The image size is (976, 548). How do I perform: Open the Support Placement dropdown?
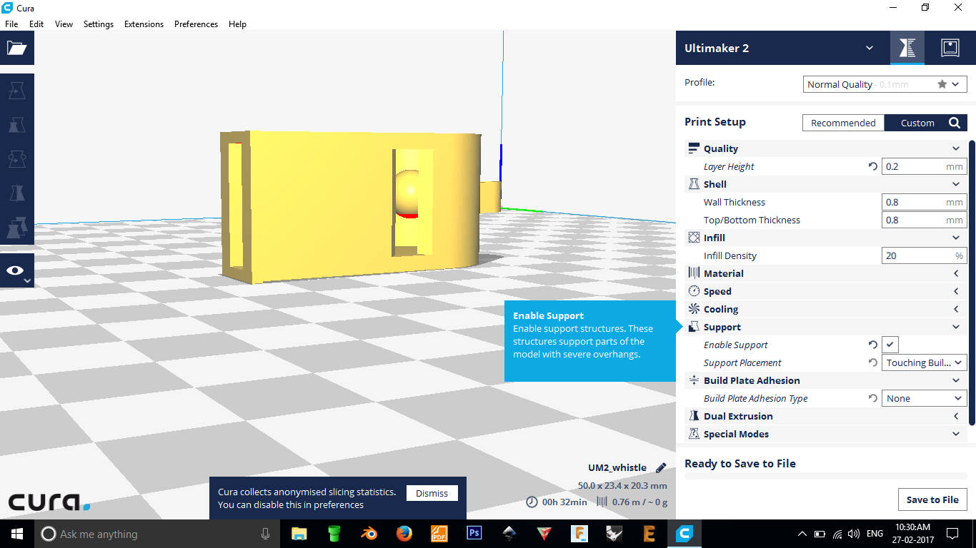pyautogui.click(x=925, y=362)
